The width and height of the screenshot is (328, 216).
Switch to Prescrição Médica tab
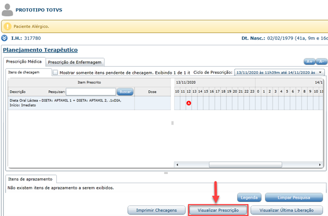point(24,62)
